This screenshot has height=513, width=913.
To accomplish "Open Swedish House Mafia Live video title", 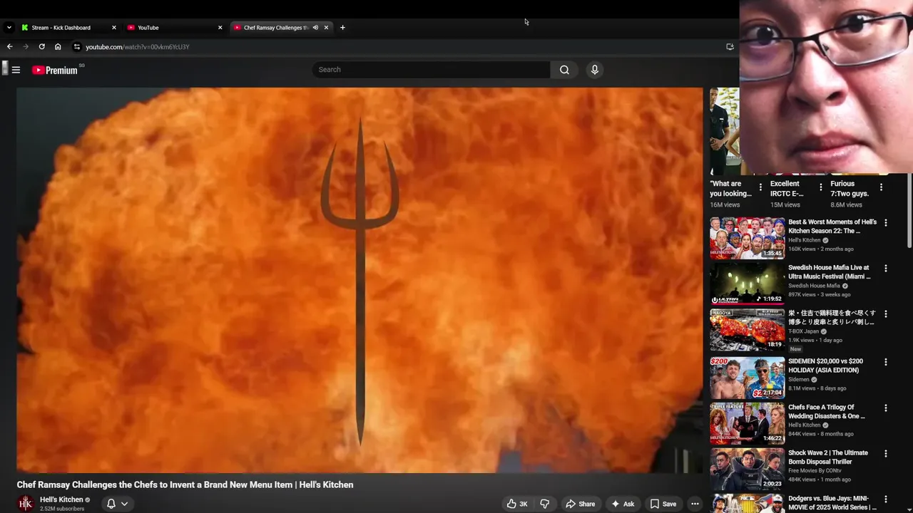I will (830, 272).
